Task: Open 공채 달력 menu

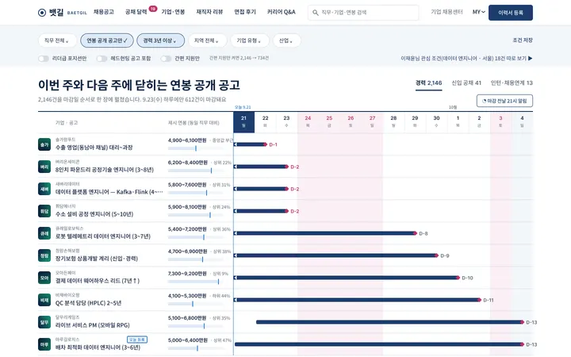Action: coord(136,12)
